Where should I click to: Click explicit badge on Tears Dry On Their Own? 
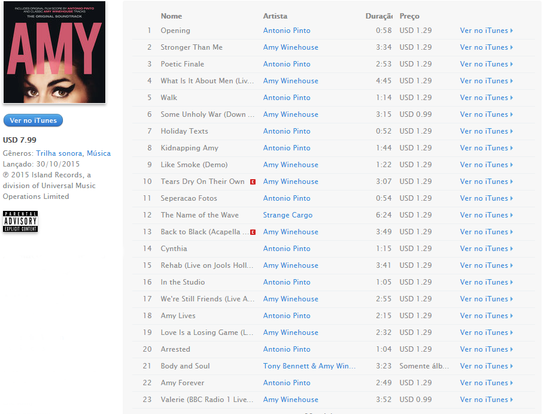(253, 182)
